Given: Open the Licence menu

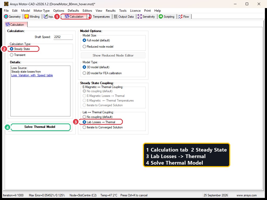Looking at the screenshot, I should click(x=135, y=10).
